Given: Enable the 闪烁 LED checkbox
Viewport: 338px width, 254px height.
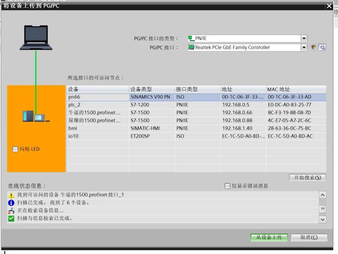Looking at the screenshot, I should pyautogui.click(x=15, y=149).
